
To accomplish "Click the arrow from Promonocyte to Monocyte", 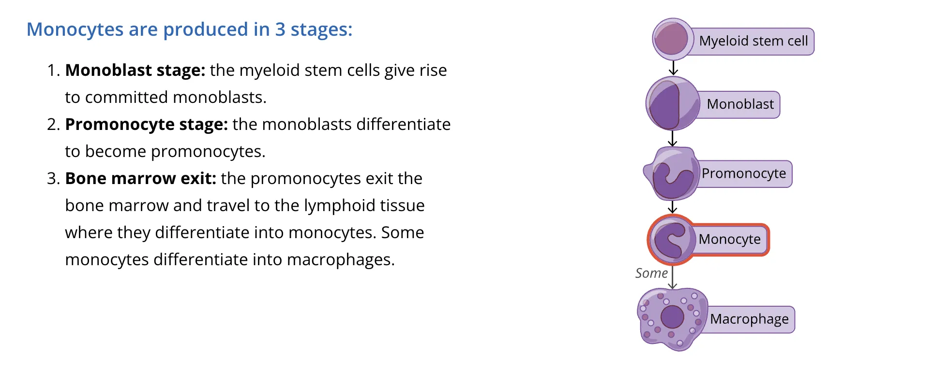I will click(672, 207).
